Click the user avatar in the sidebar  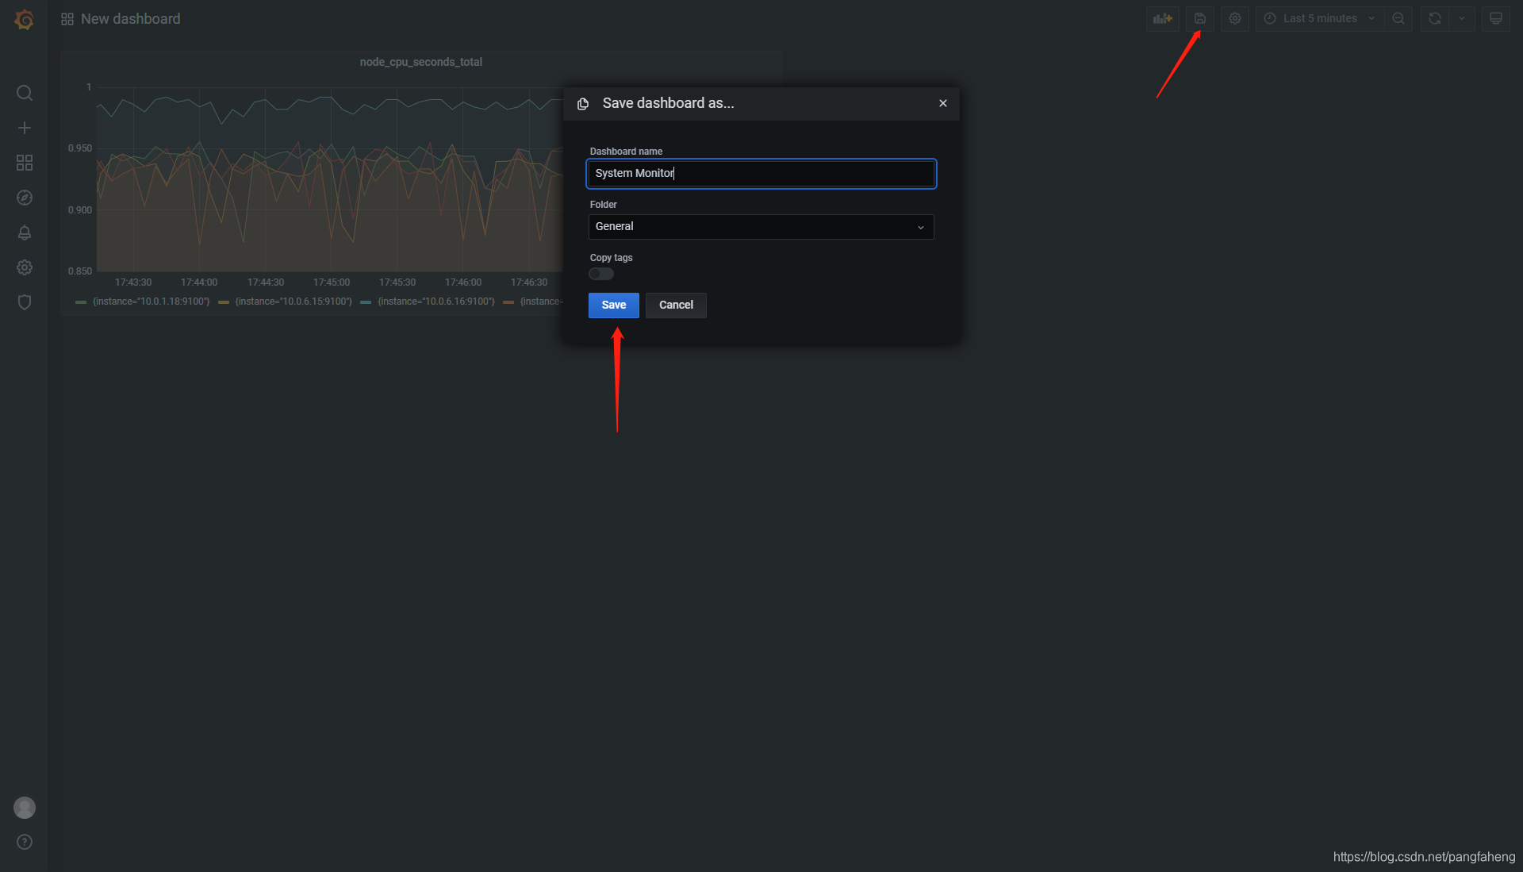coord(25,808)
